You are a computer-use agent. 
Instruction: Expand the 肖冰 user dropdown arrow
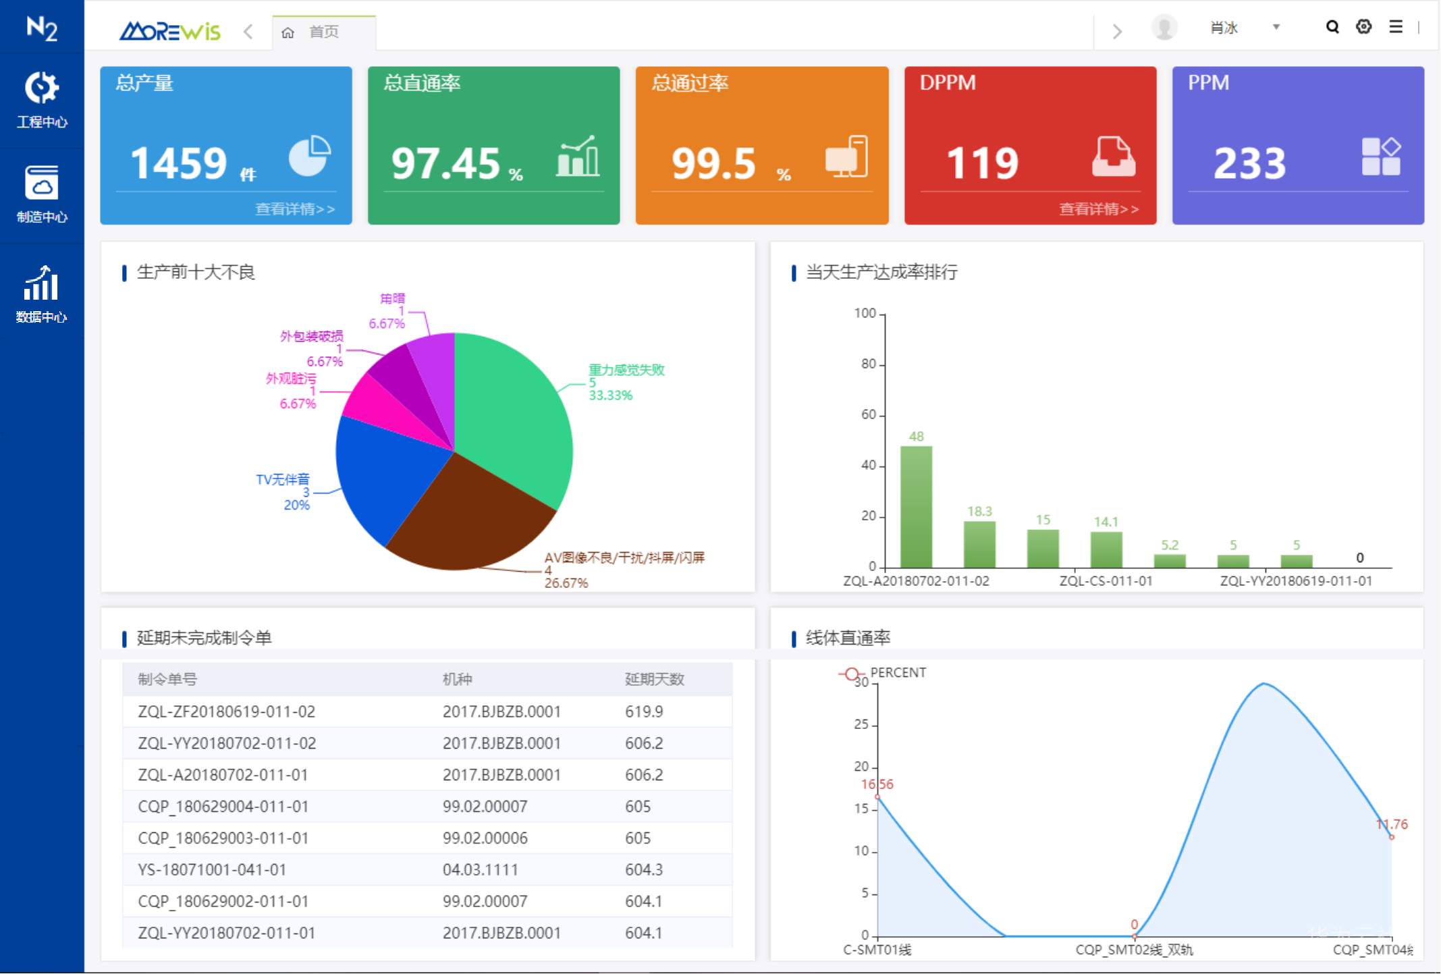click(x=1276, y=28)
